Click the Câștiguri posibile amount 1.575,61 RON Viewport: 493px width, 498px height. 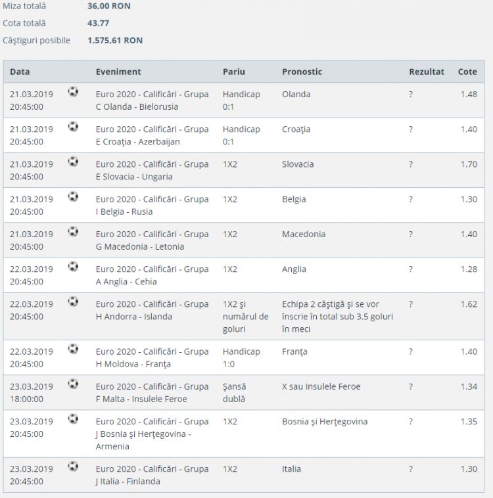click(x=115, y=40)
